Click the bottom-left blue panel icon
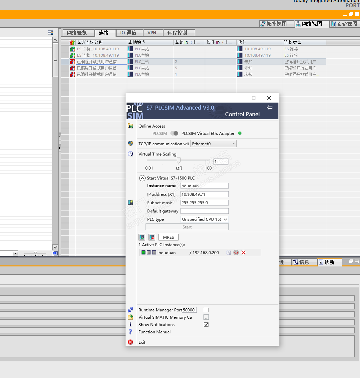The image size is (360, 378). pyautogui.click(x=56, y=253)
